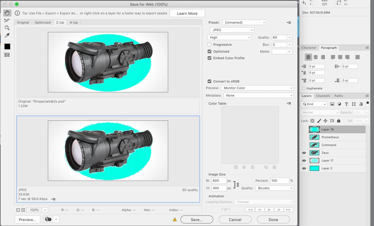Screen dimensions: 374x226
Task: Click the zoom level 100% dropdown
Action: tap(37, 210)
